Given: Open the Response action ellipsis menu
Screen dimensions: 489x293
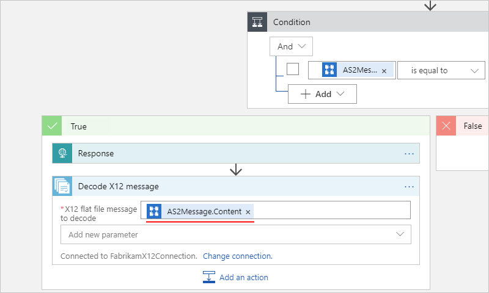Looking at the screenshot, I should [409, 154].
